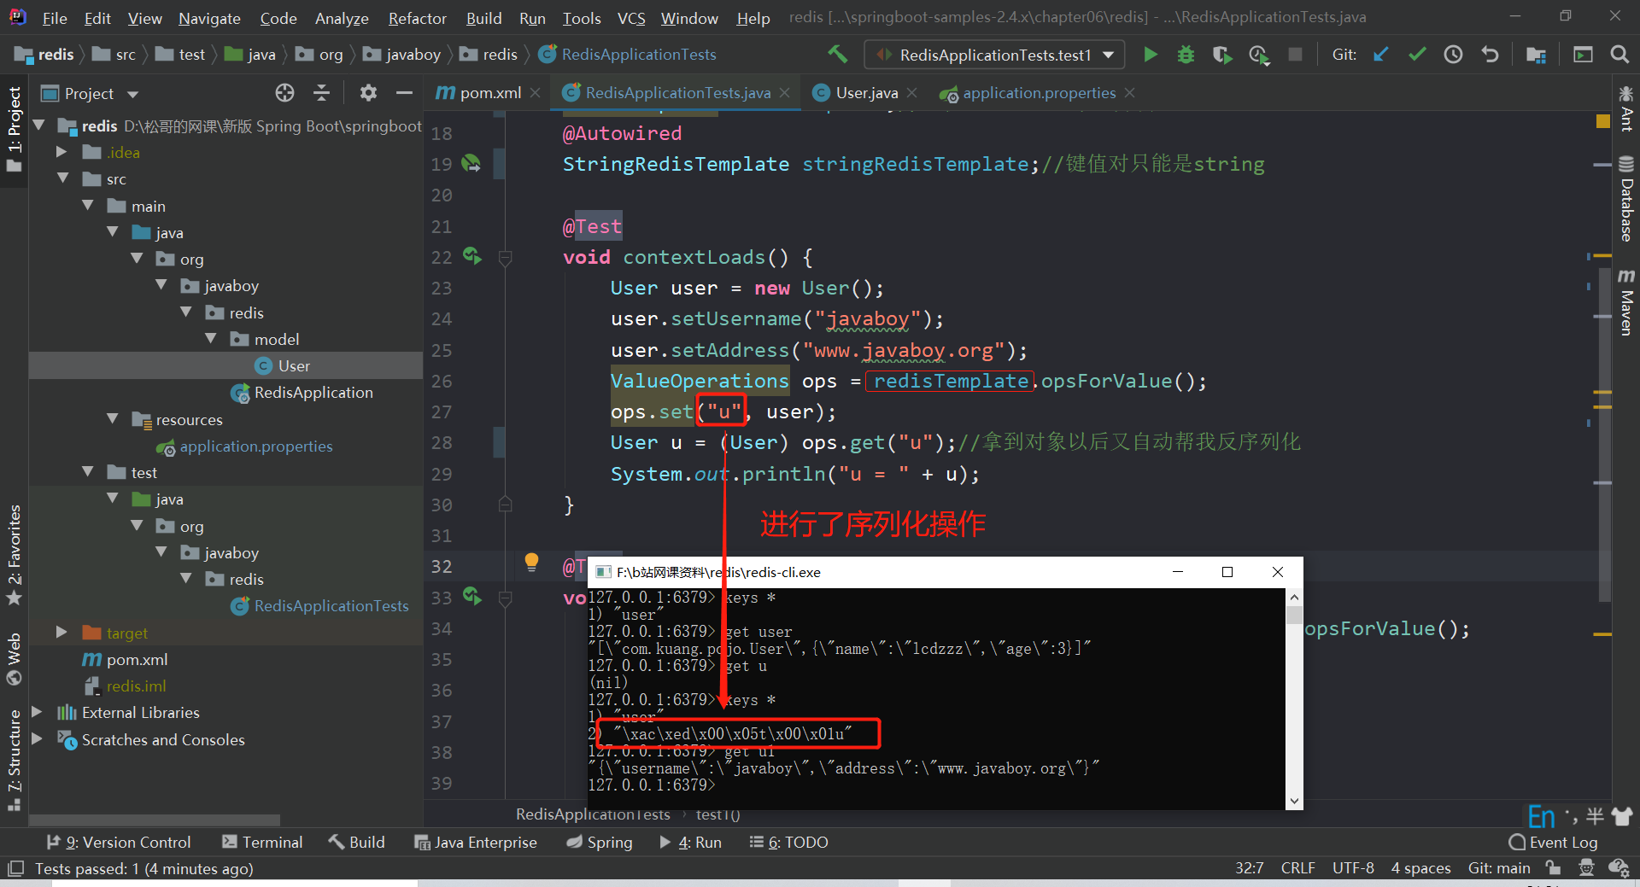Fold the contextLoads method on line 22
The height and width of the screenshot is (887, 1640).
505,257
